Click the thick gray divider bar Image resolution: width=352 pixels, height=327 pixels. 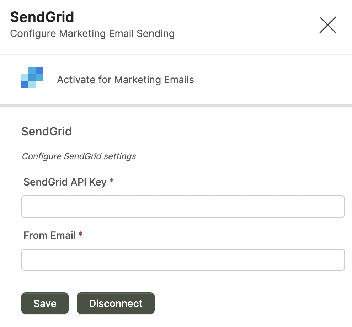pos(176,106)
